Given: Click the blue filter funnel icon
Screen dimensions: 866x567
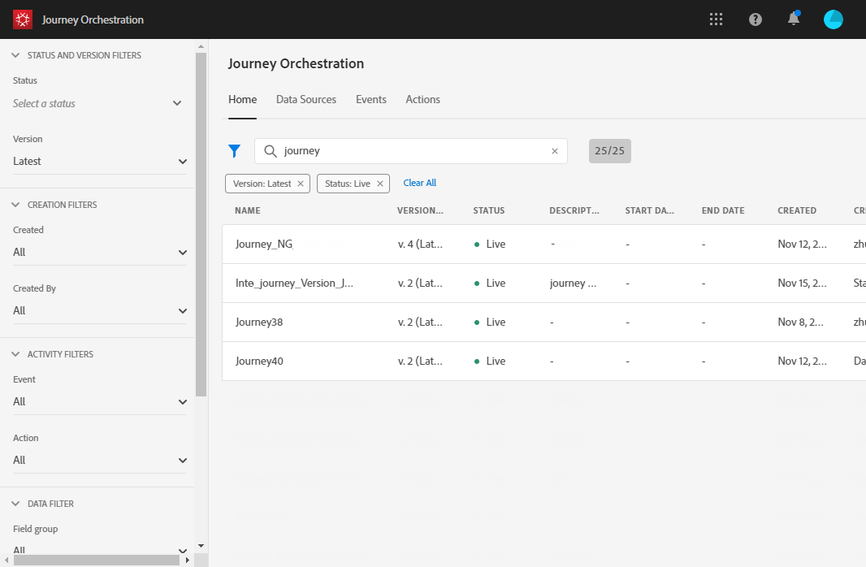Looking at the screenshot, I should point(235,151).
